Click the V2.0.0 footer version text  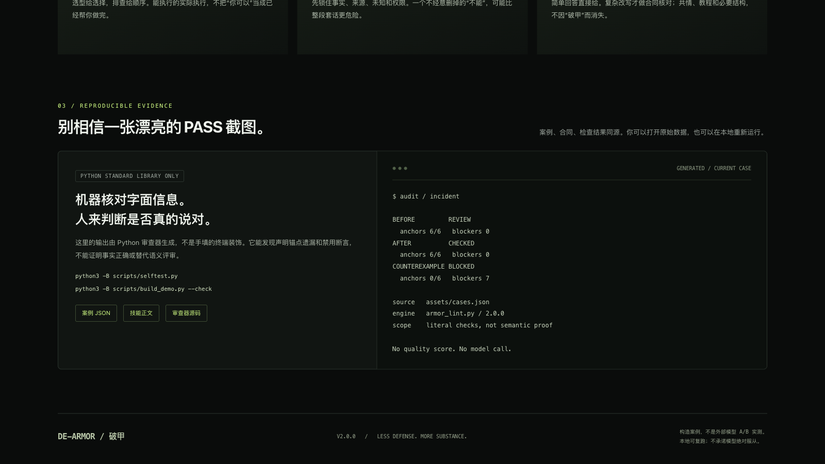[346, 437]
